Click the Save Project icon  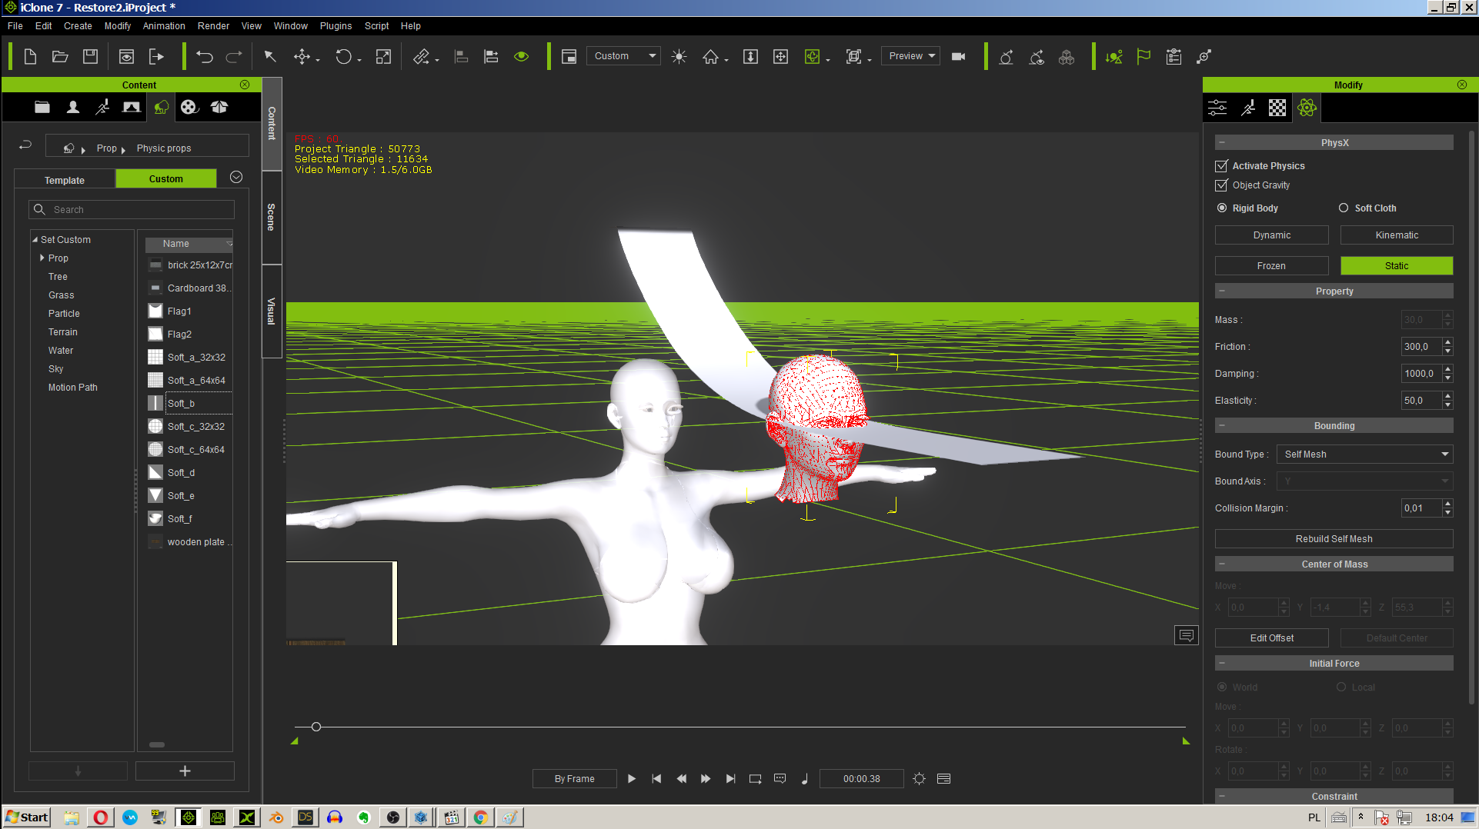tap(90, 56)
